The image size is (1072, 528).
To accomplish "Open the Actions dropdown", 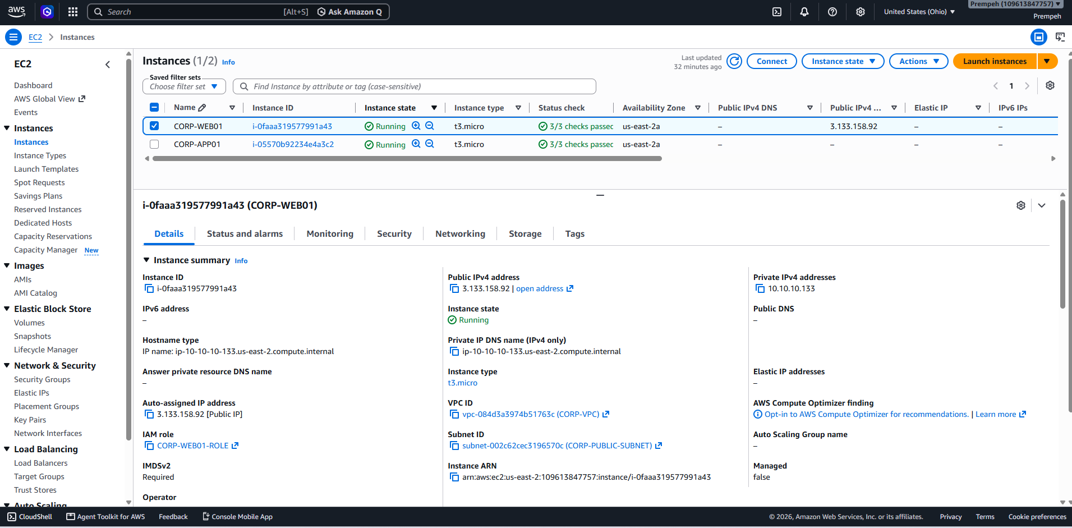I will tap(918, 61).
